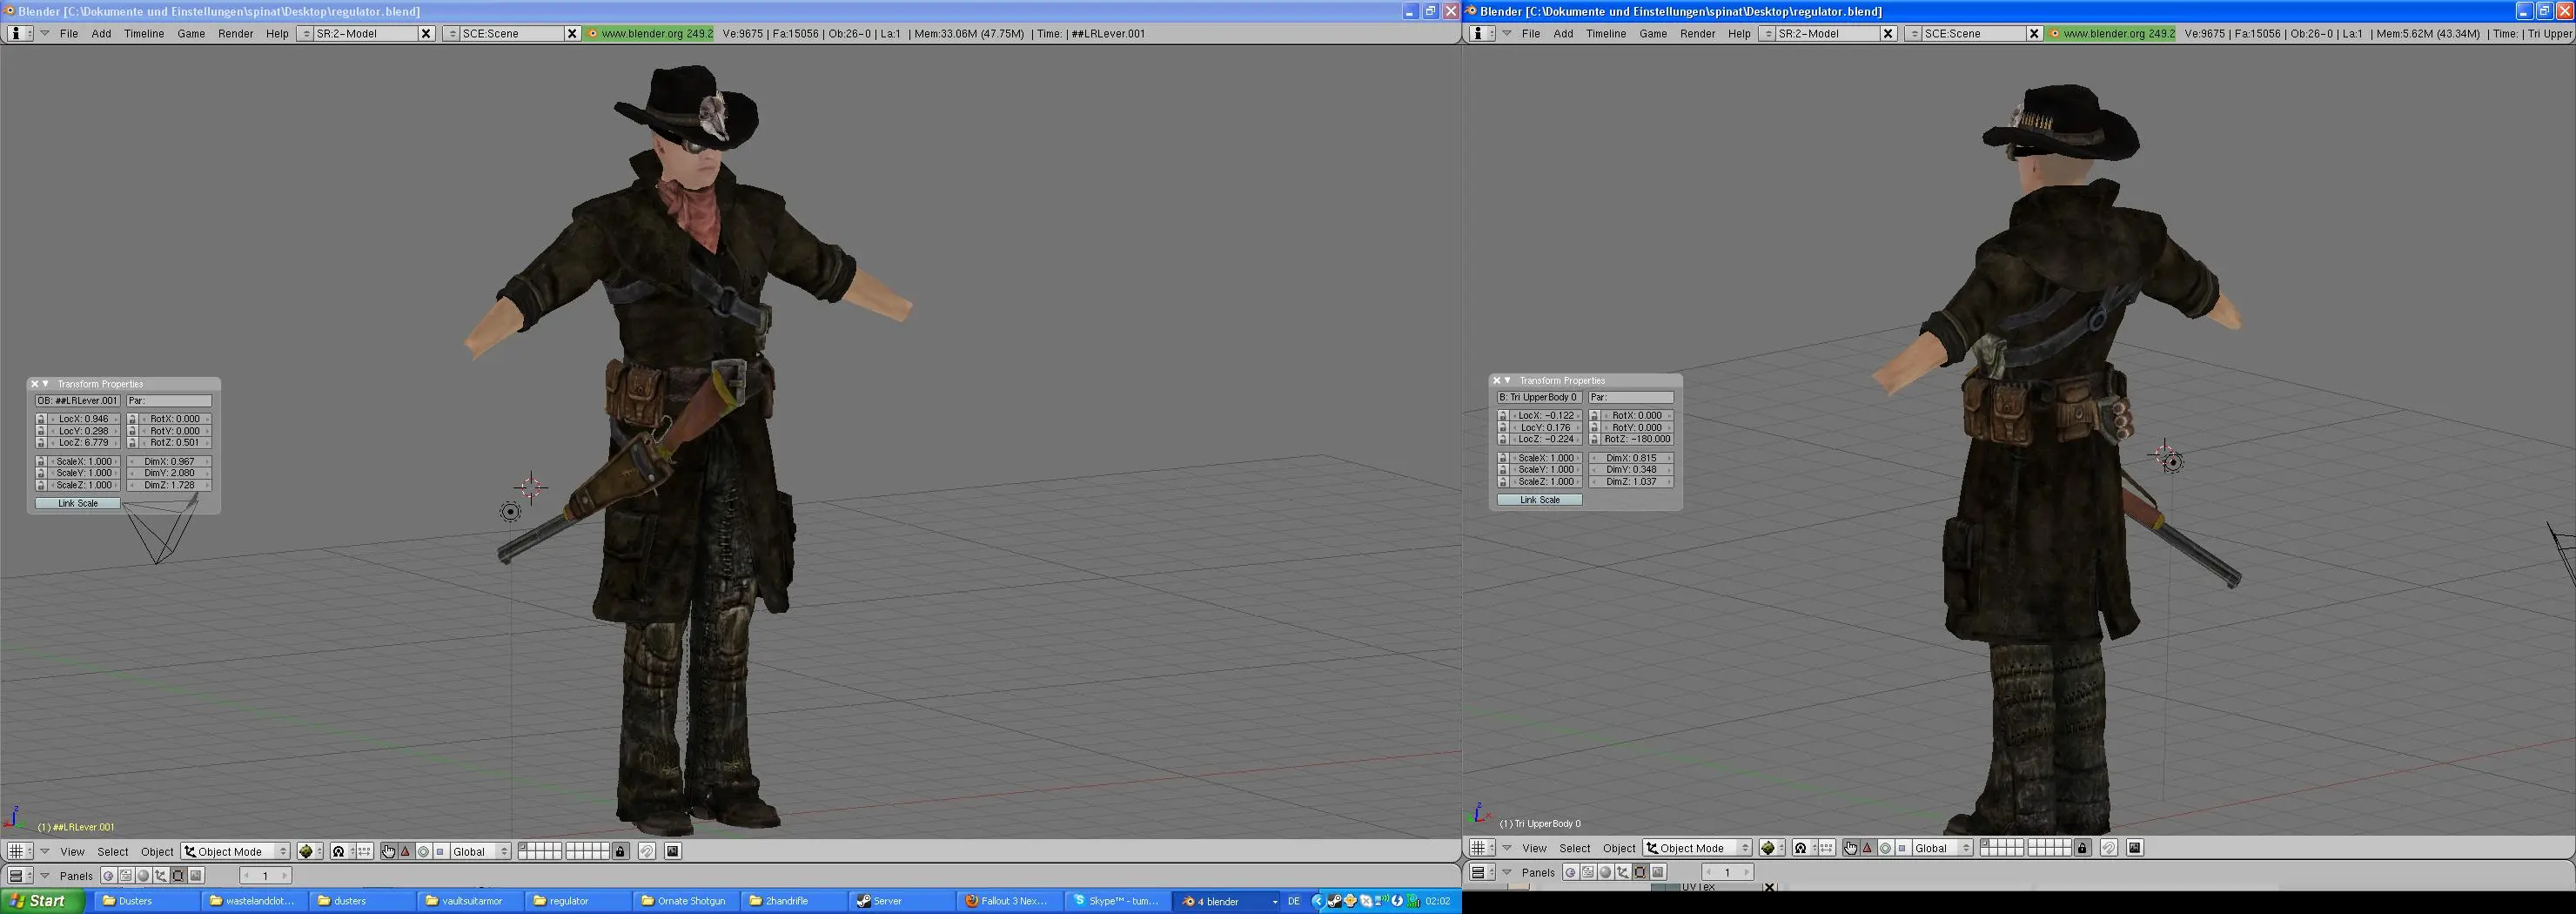
Task: Click the B: Tri UpperBody 0 name field
Action: coord(1540,398)
